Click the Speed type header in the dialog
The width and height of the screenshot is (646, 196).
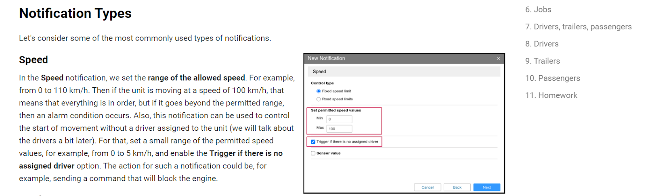coord(319,72)
